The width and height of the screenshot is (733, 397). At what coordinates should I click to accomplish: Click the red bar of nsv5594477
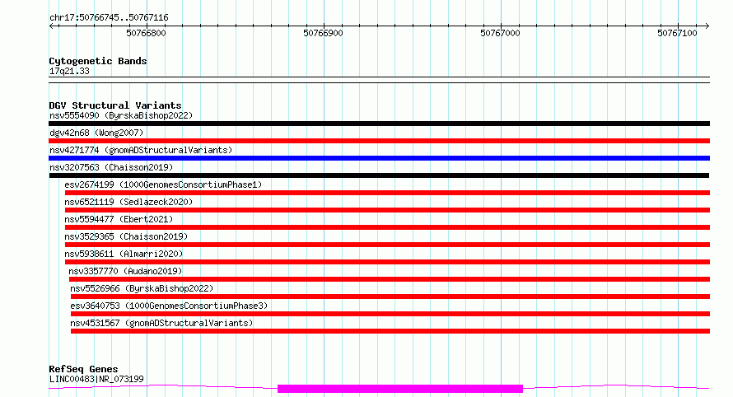click(387, 227)
